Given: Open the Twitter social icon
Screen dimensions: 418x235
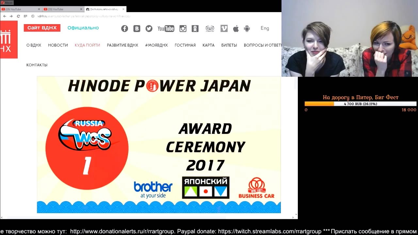Looking at the screenshot, I should point(149,28).
